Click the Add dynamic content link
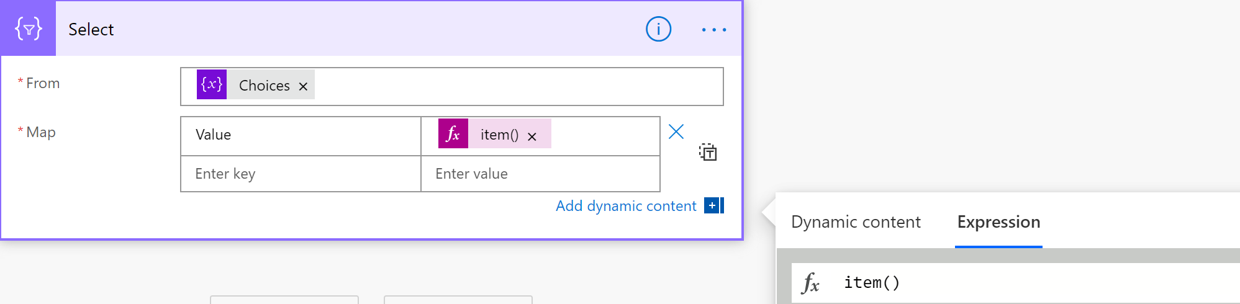Image resolution: width=1240 pixels, height=304 pixels. 626,206
